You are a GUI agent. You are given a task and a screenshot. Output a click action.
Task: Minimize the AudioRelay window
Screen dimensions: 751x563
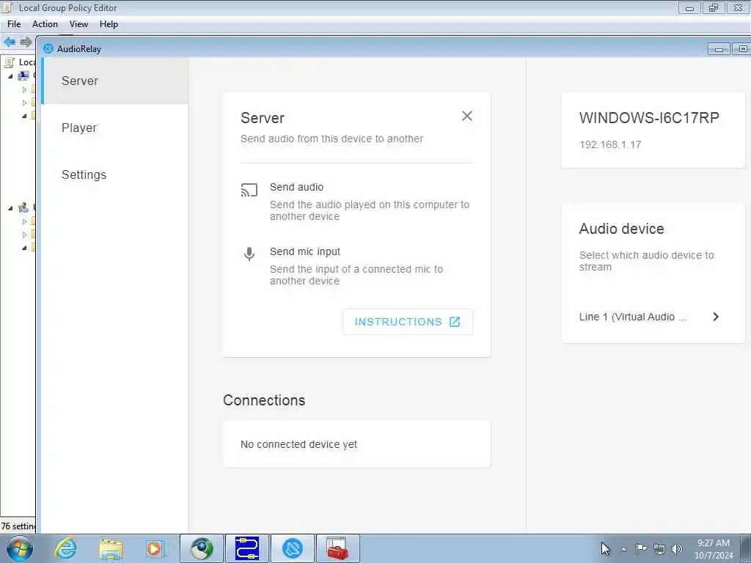pos(719,49)
